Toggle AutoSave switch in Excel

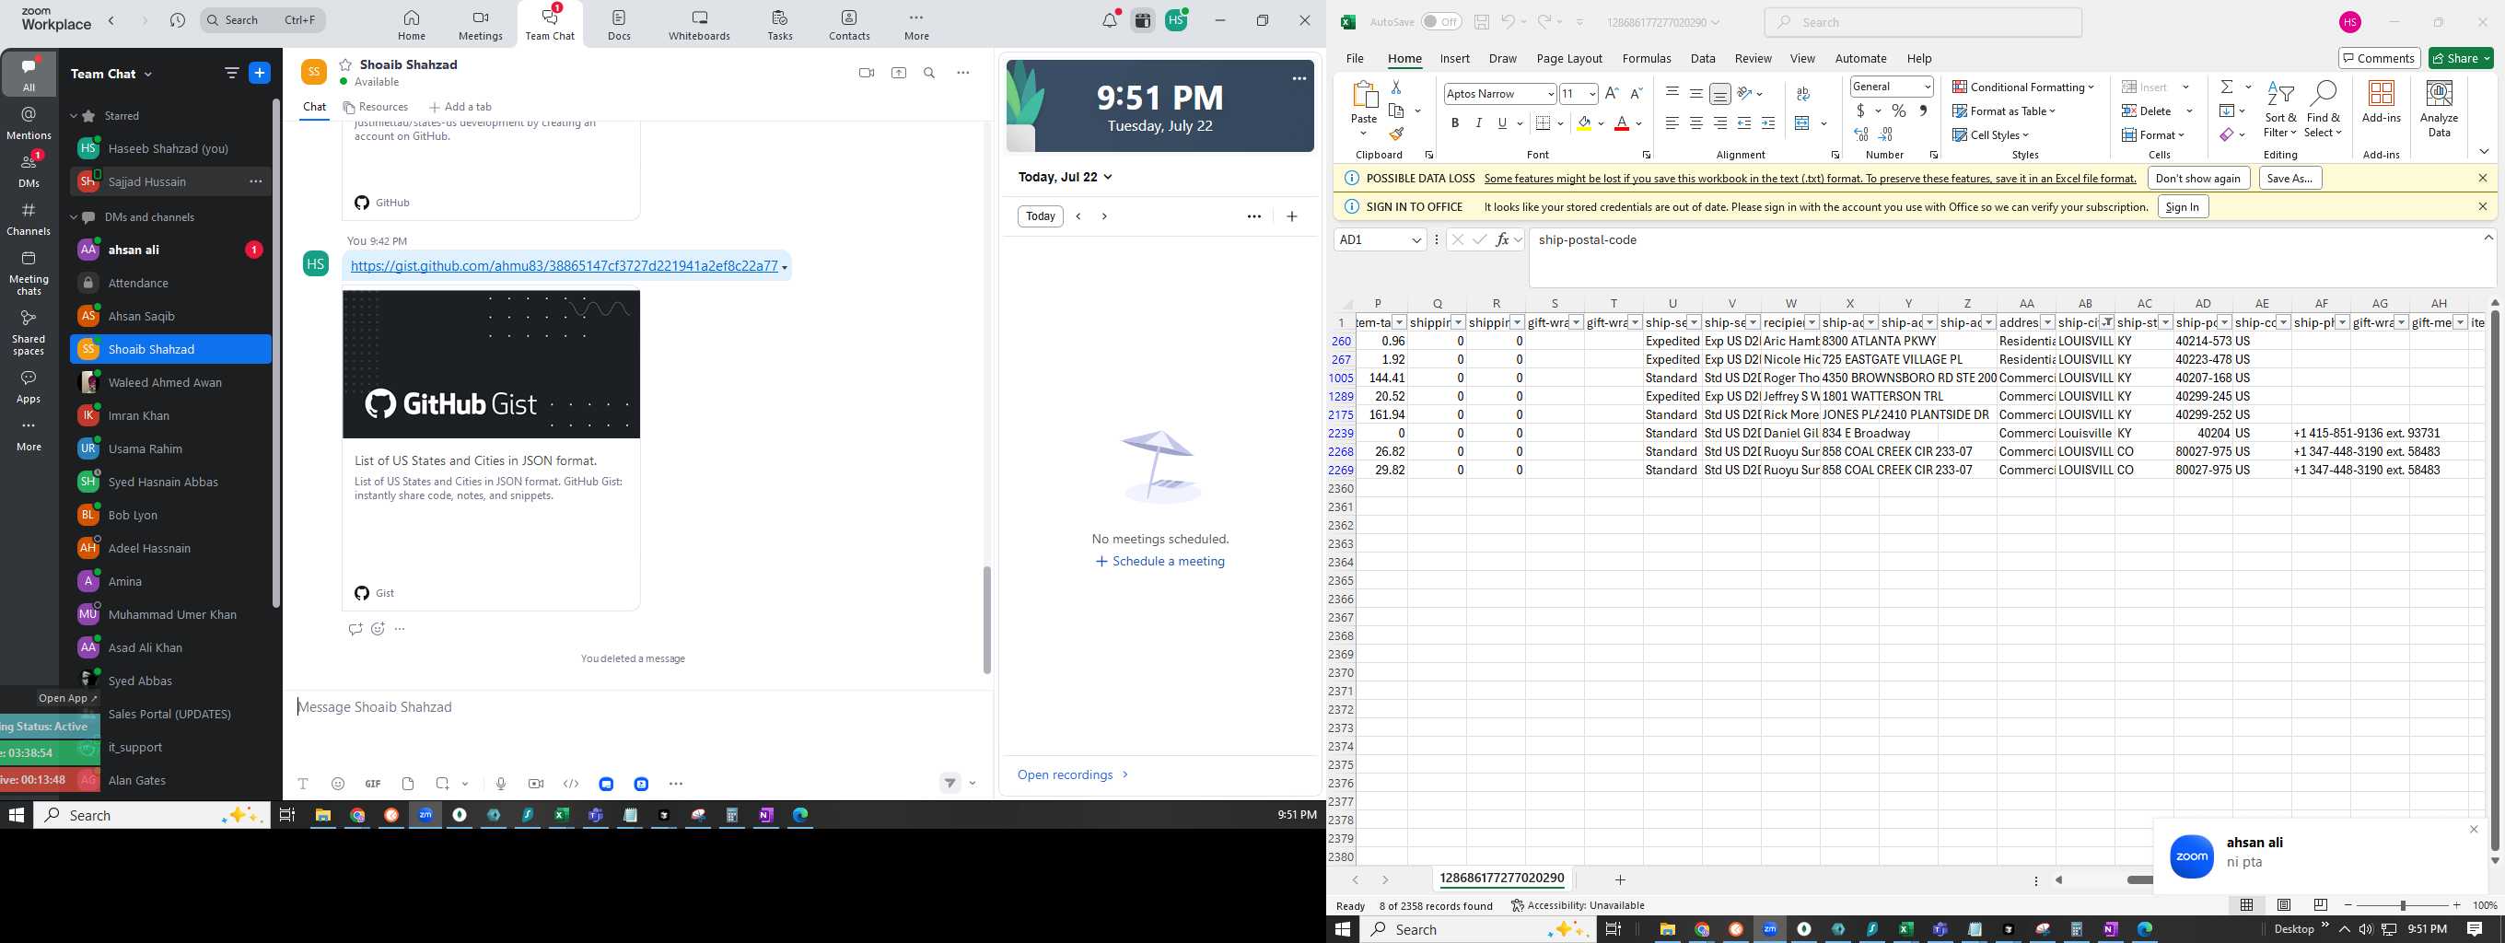(1441, 21)
